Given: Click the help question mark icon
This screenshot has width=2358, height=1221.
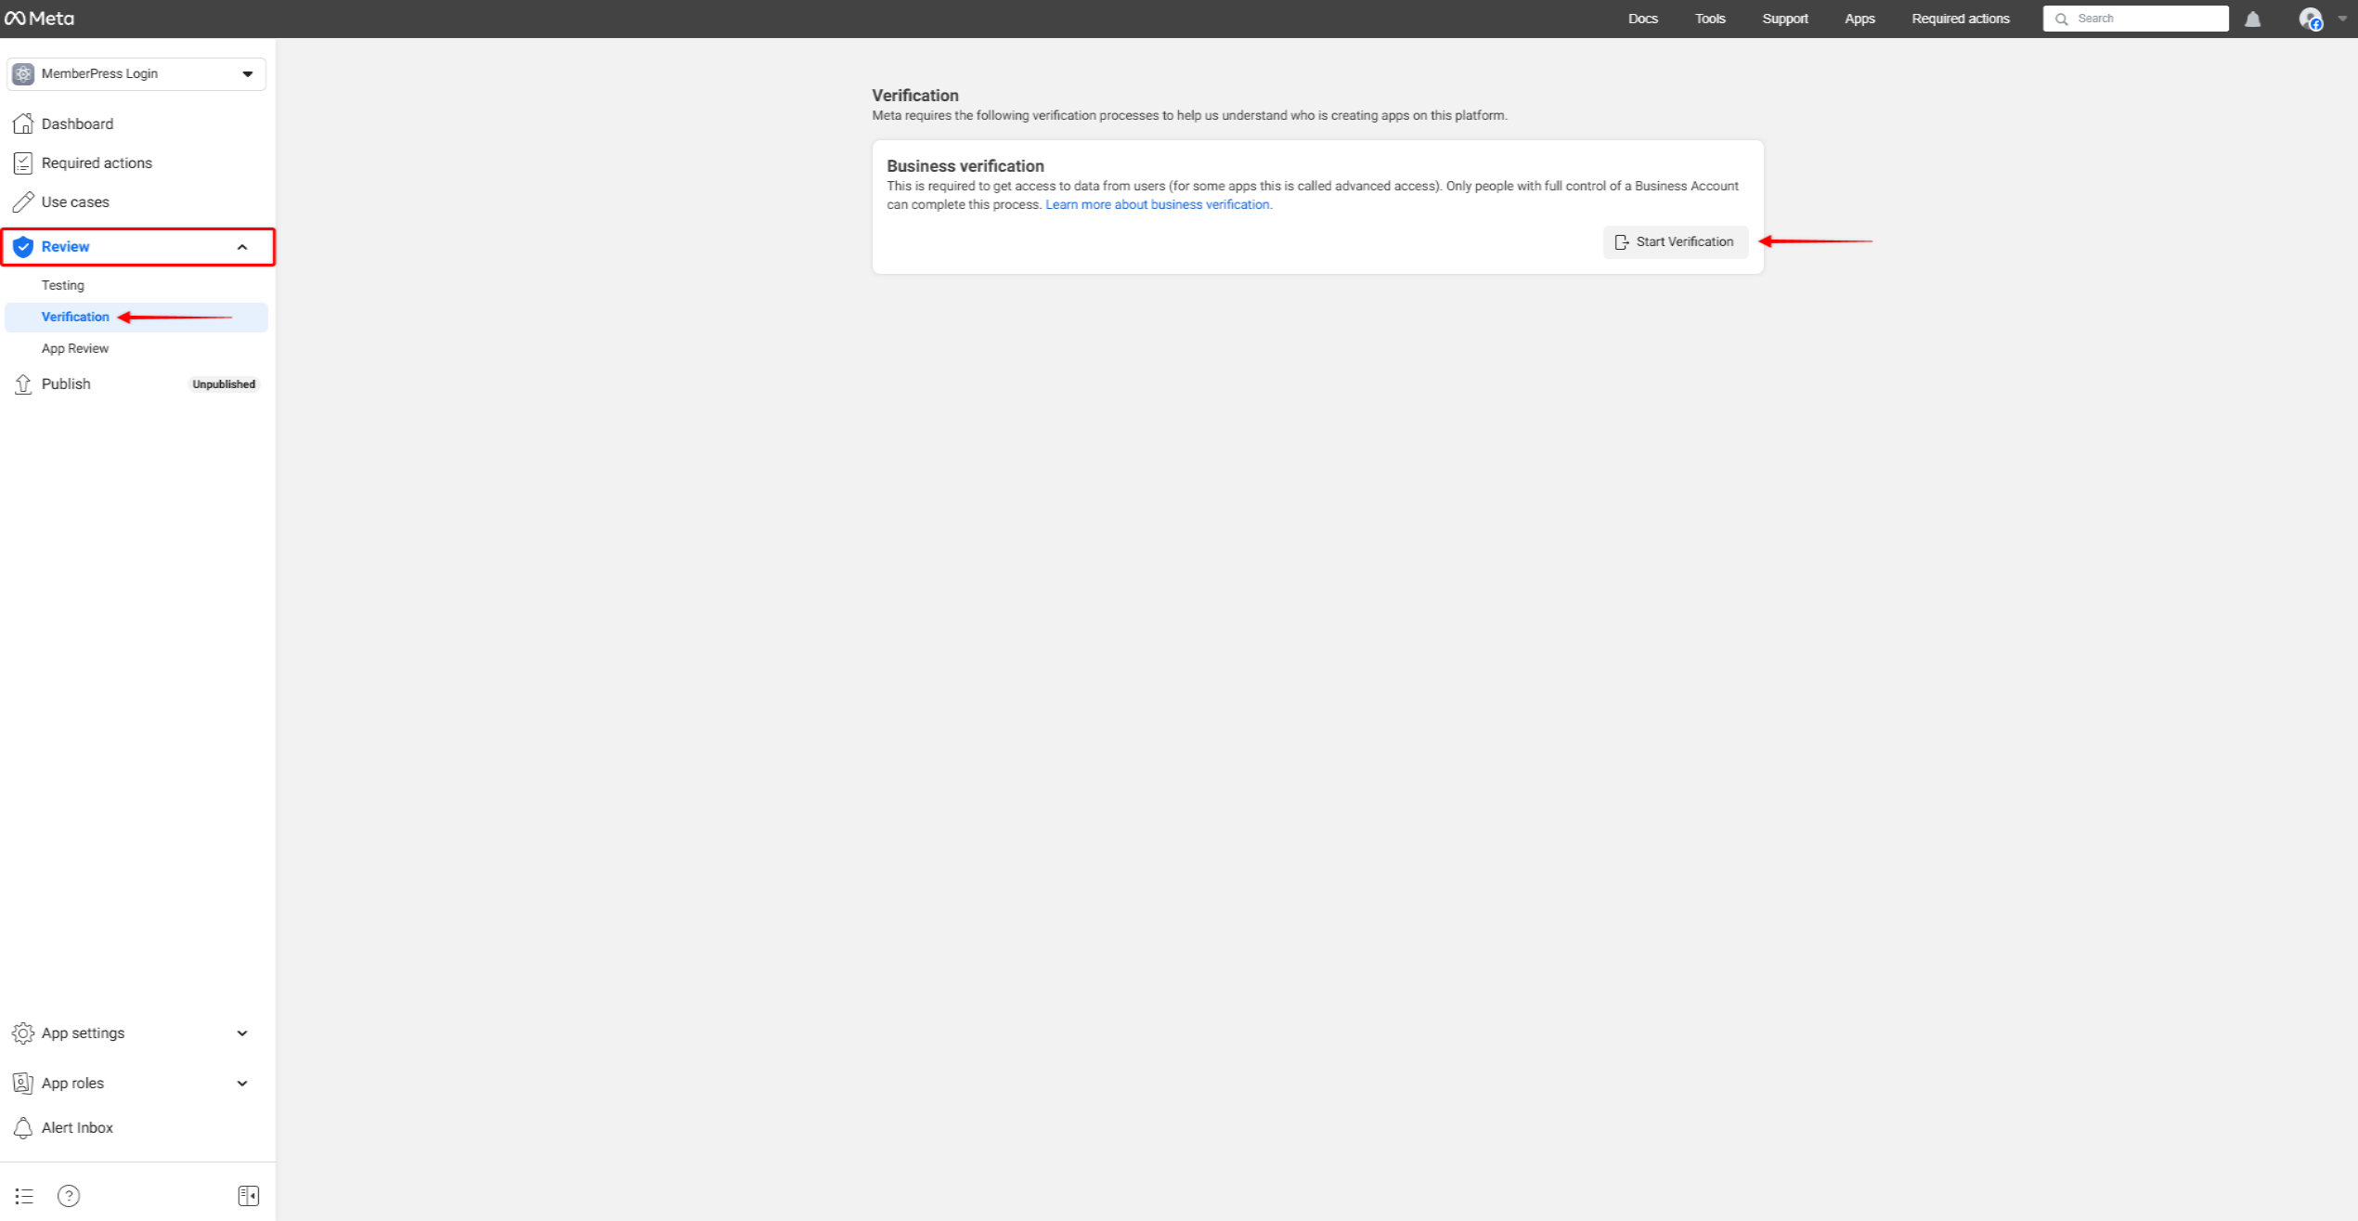Looking at the screenshot, I should click(69, 1196).
